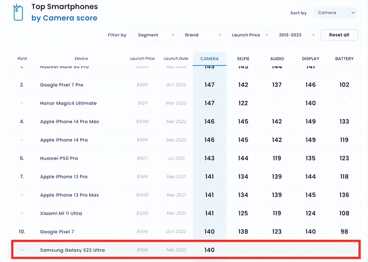The image size is (368, 262).
Task: Select the BATTERY column header
Action: [x=344, y=59]
